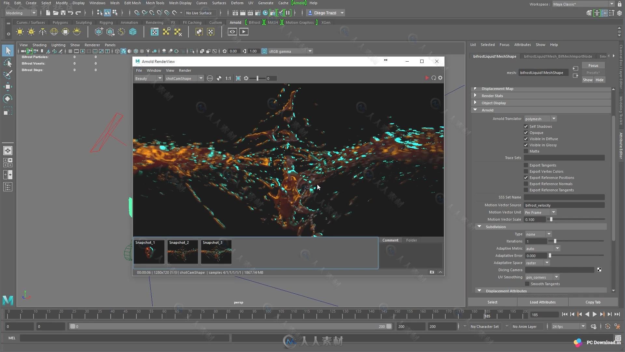Image resolution: width=625 pixels, height=352 pixels.
Task: Take a snapshot with camera icon
Action: [432, 272]
